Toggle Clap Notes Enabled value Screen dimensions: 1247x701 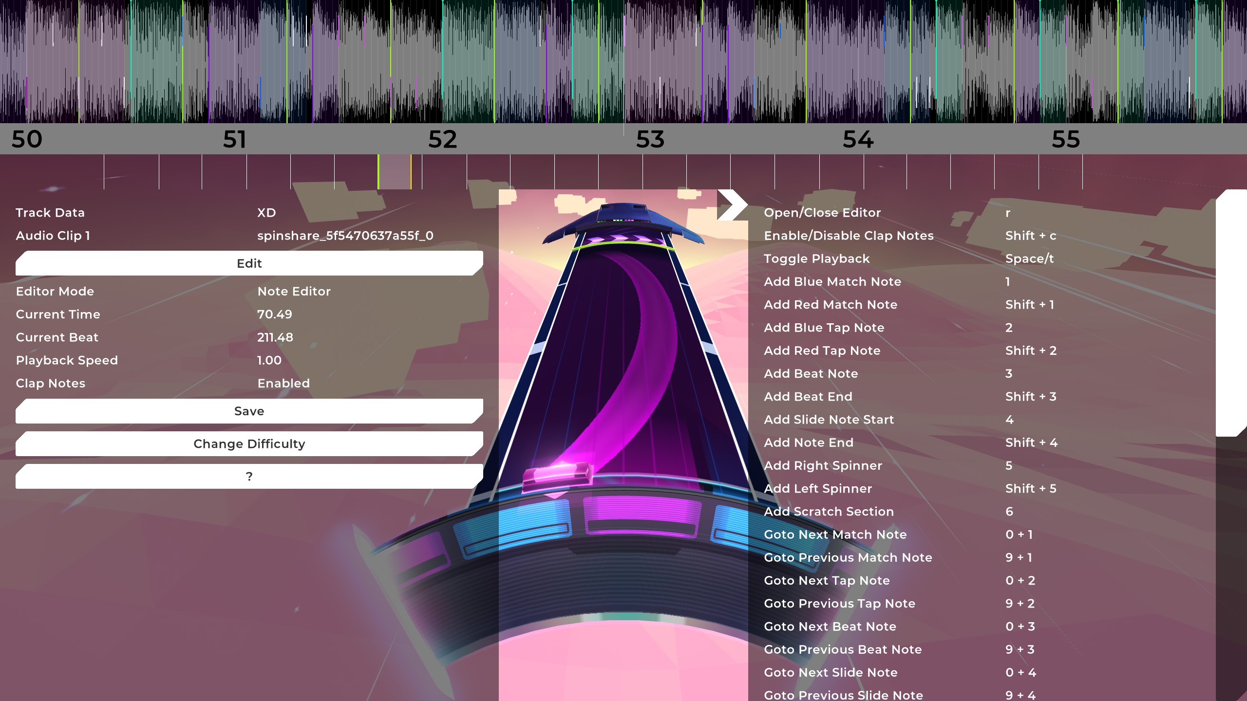(283, 384)
